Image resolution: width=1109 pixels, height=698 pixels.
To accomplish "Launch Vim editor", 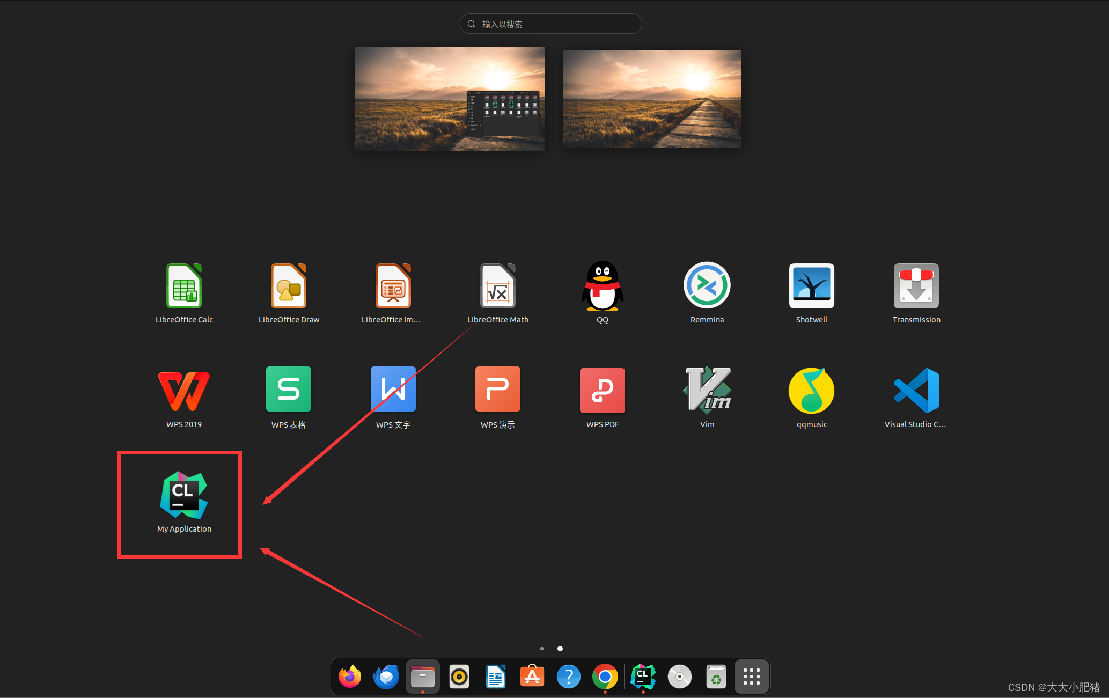I will tap(707, 398).
